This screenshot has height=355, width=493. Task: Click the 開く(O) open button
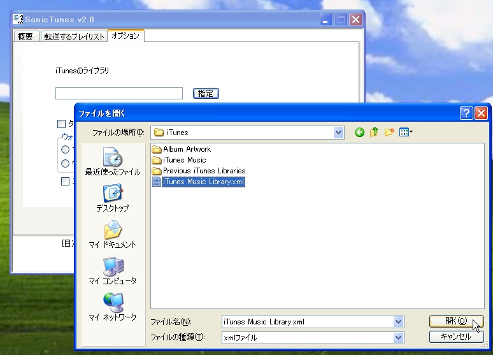coord(456,321)
